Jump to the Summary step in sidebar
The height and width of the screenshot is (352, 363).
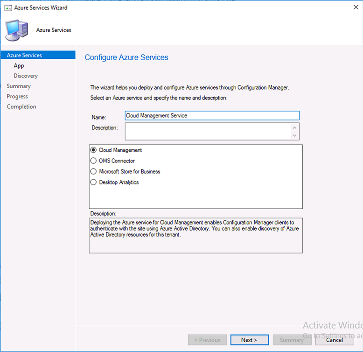click(19, 86)
